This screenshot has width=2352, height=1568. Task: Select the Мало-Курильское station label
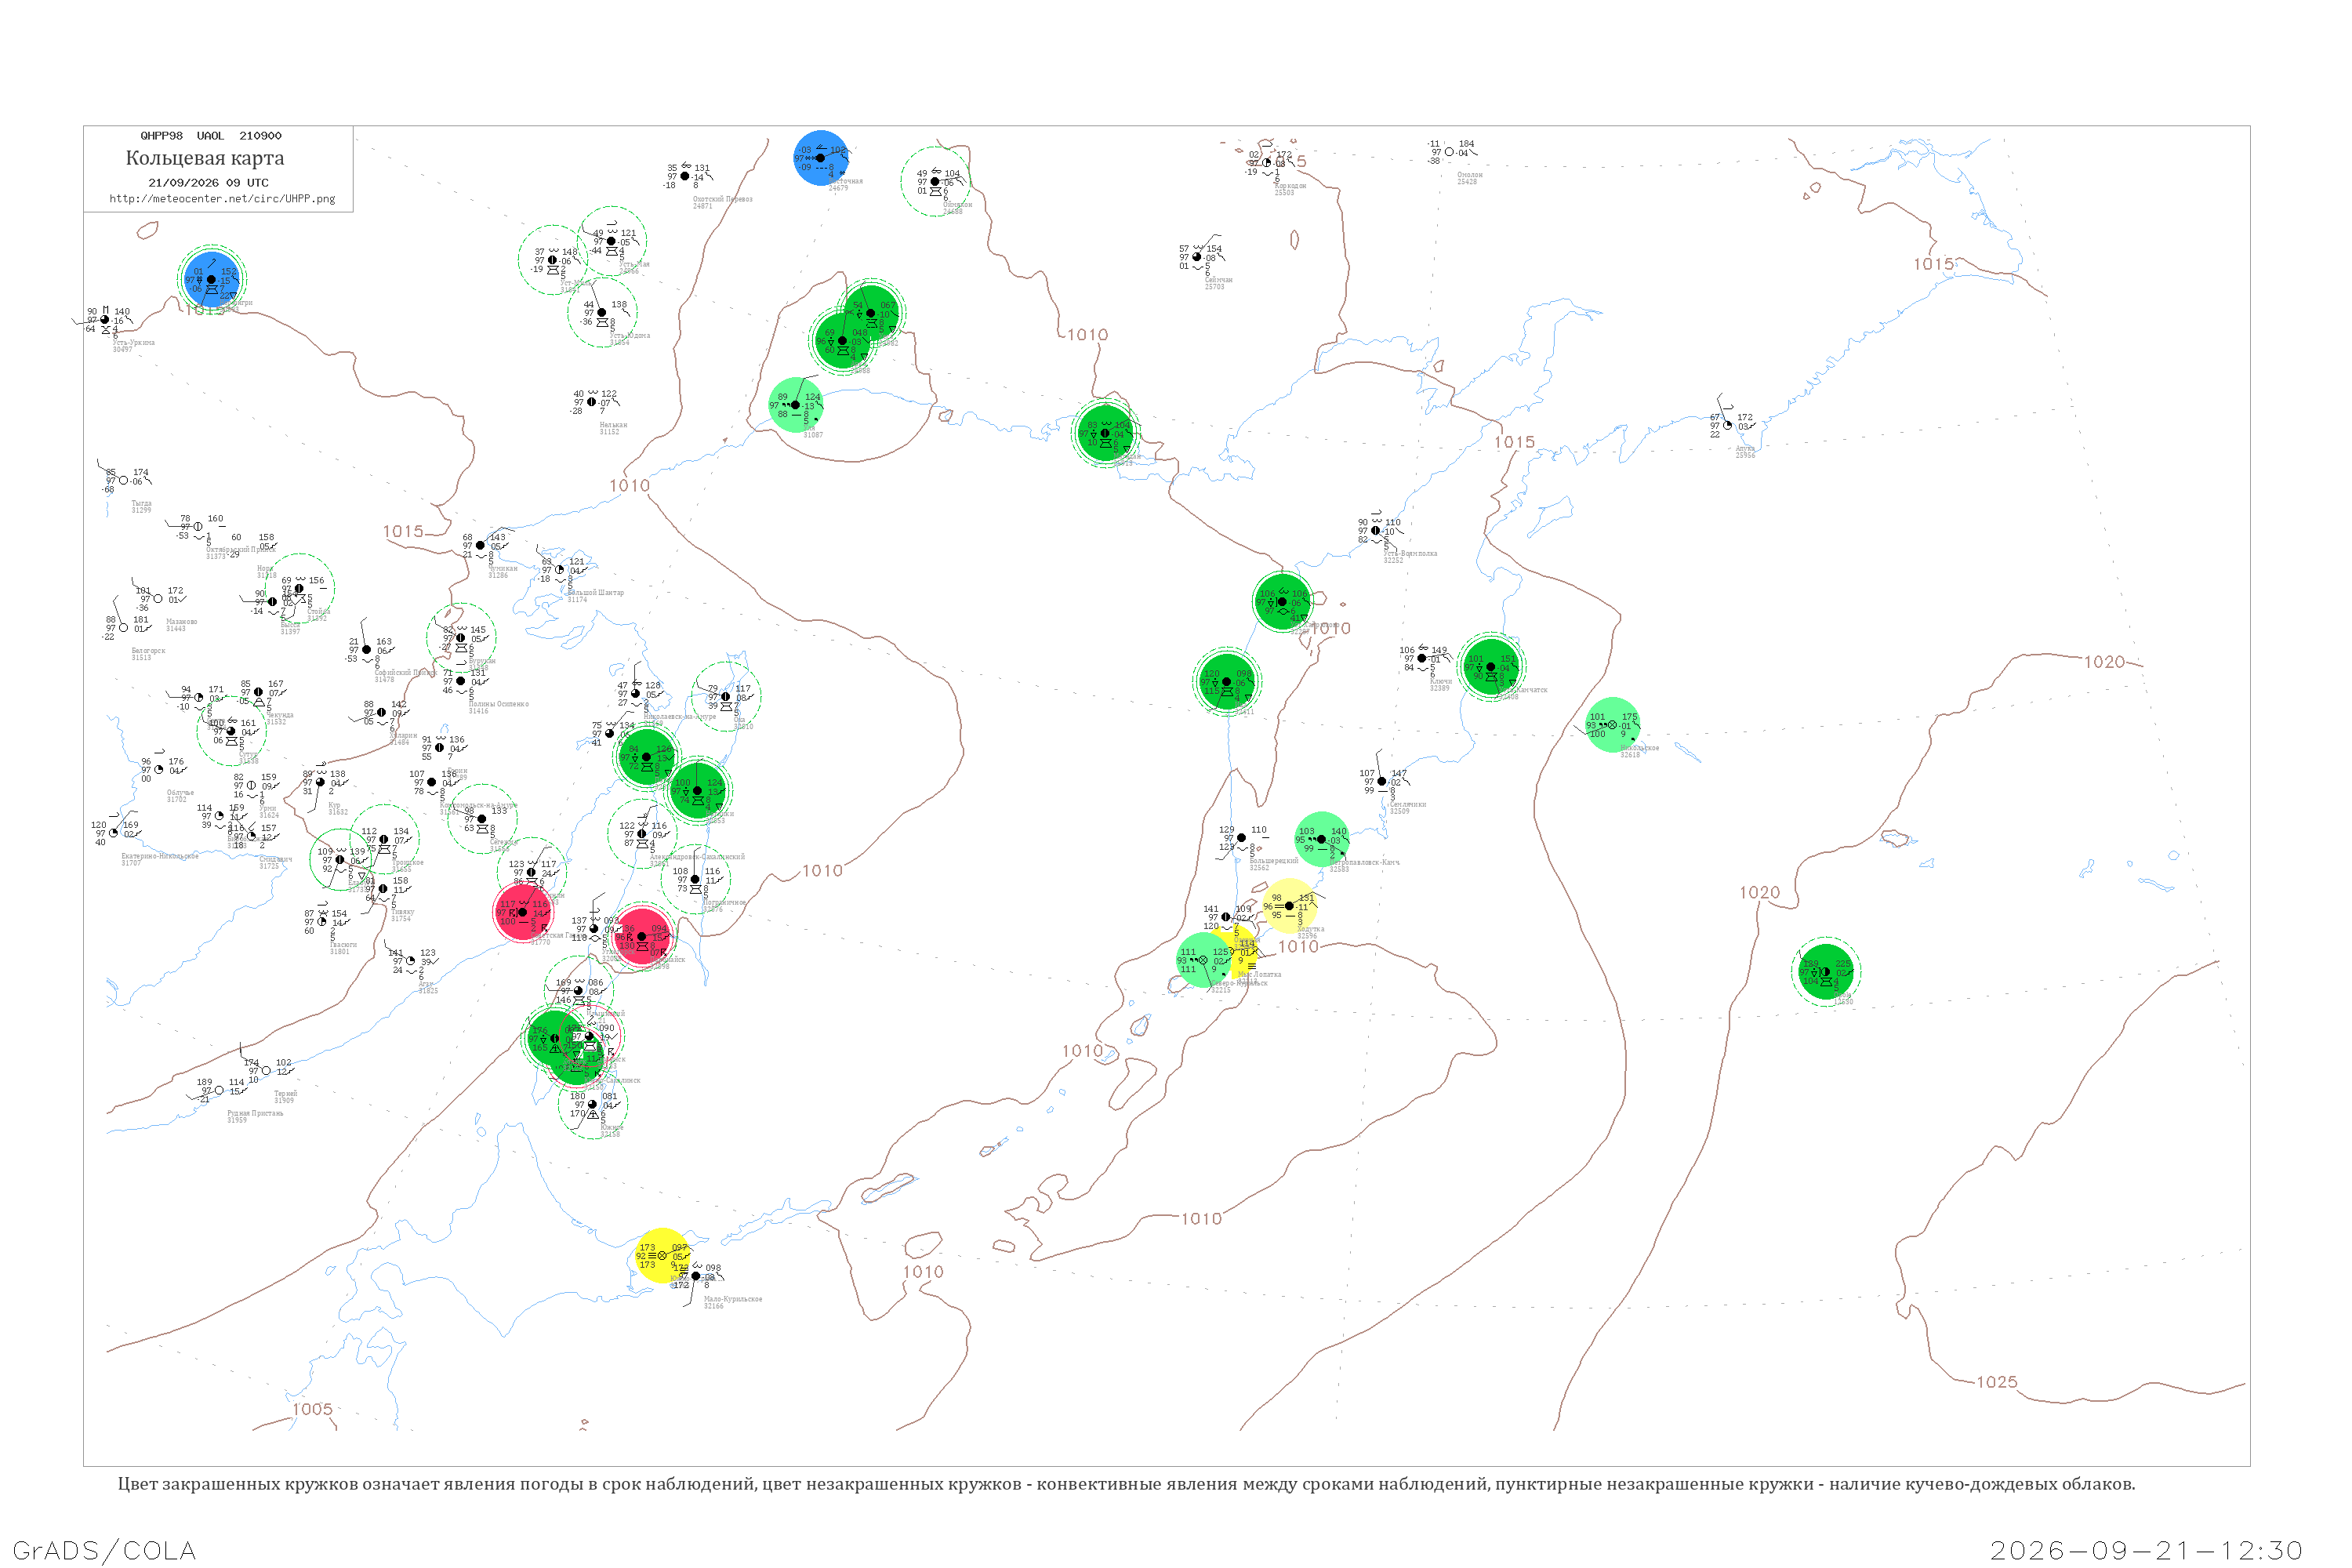pyautogui.click(x=733, y=1299)
